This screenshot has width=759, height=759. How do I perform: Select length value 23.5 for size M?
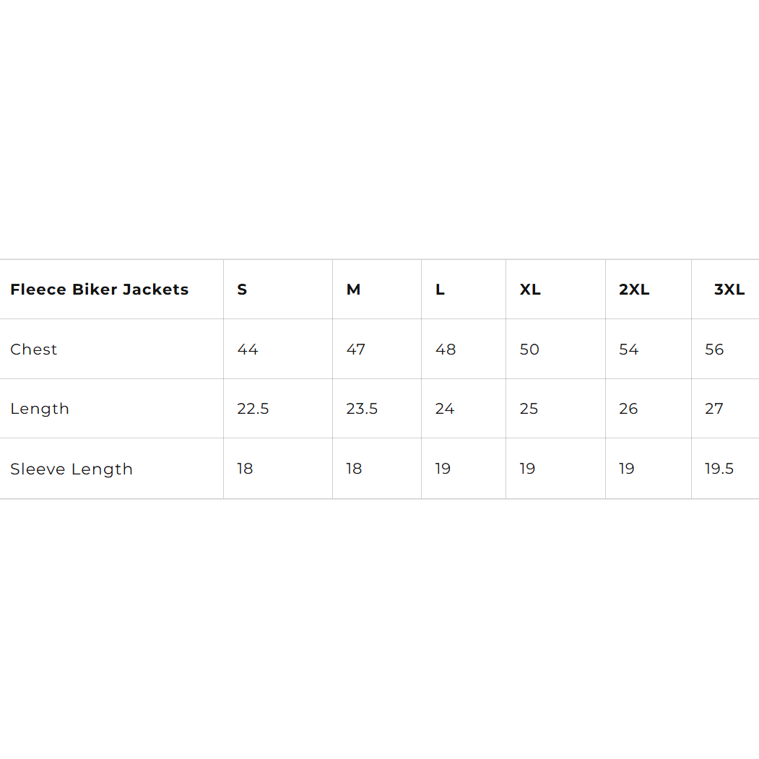[362, 409]
